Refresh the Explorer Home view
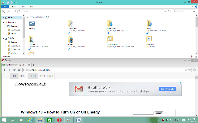 [168, 11]
